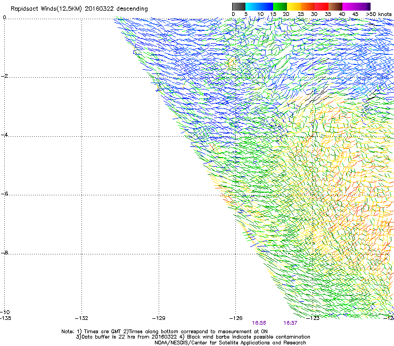Click the '35' label under the color scale
This screenshot has width=394, height=346.
(328, 14)
